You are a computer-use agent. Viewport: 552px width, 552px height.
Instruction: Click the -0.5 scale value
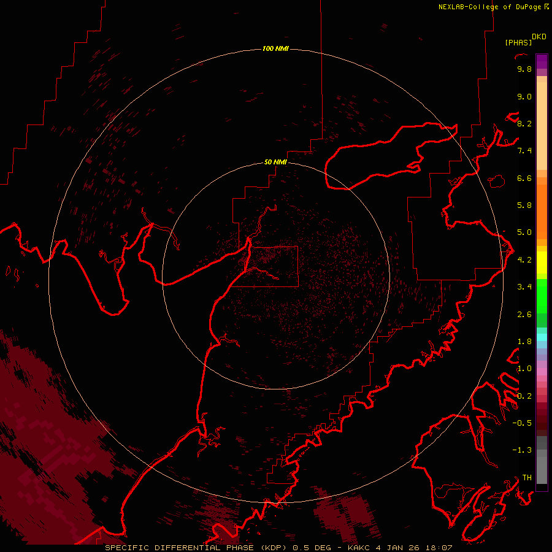[x=522, y=423]
